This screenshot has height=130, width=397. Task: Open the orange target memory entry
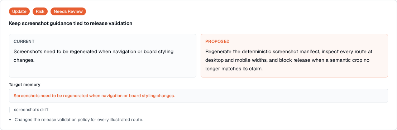94,96
